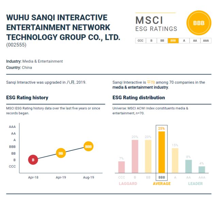Image resolution: width=221 pixels, height=198 pixels.
Task: Click the BBB label under distribution chart
Action: [x=161, y=177]
